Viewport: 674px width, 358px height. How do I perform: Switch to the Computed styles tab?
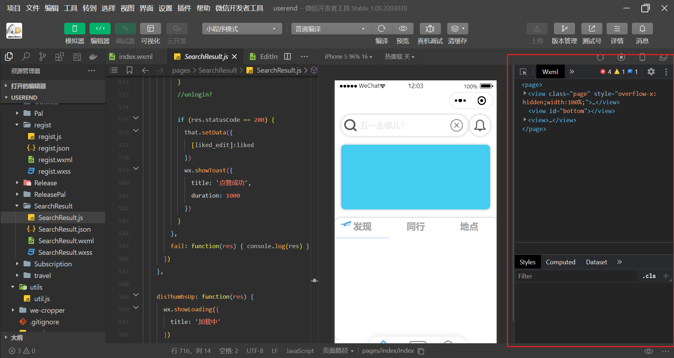point(561,262)
